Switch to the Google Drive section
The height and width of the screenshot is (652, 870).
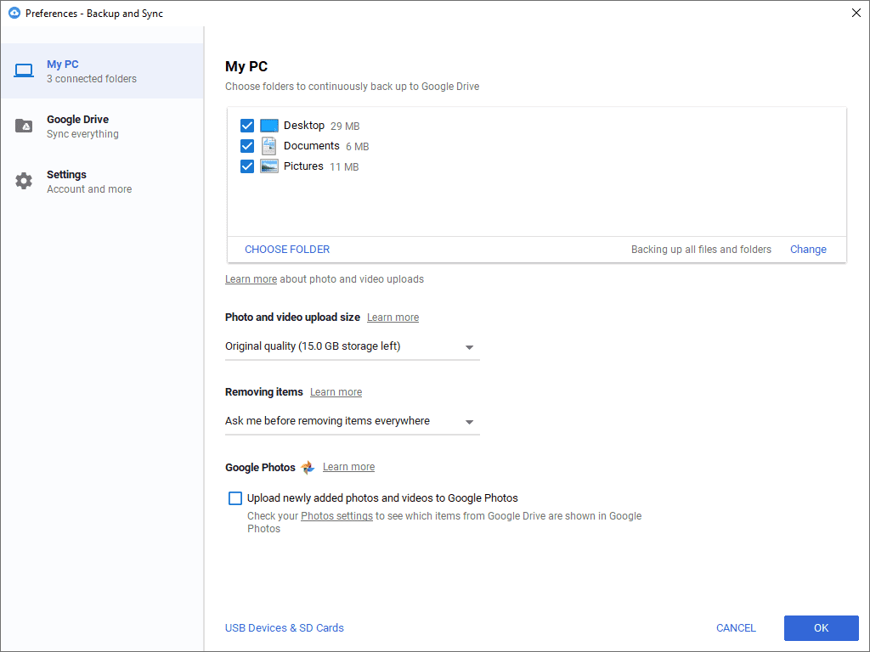point(102,126)
